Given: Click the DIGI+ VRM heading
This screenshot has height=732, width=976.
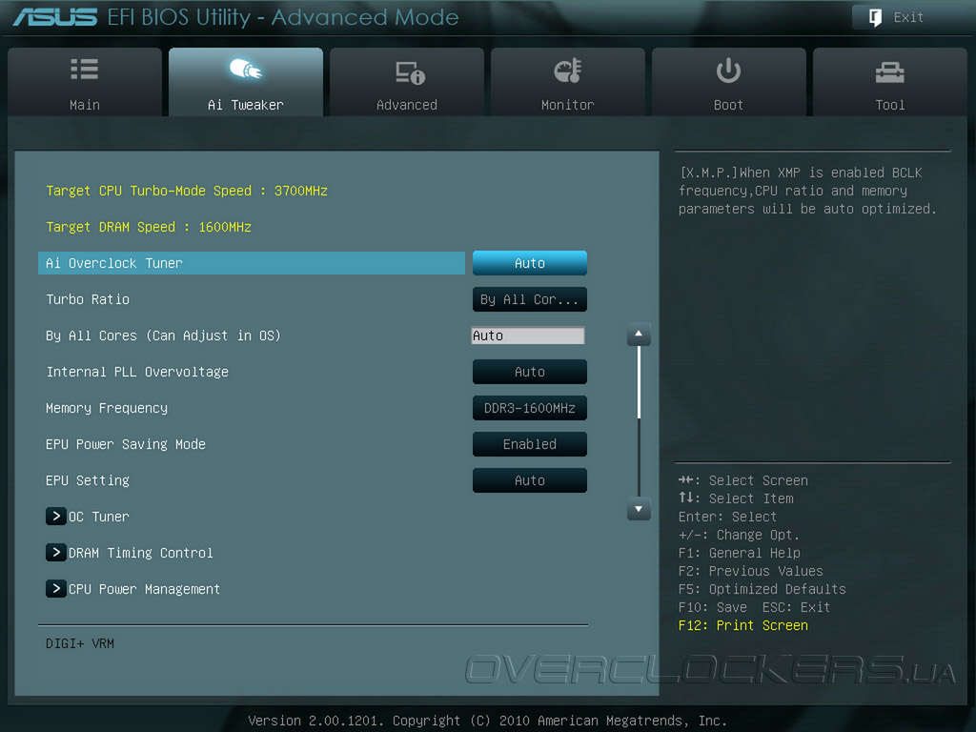Looking at the screenshot, I should 80,643.
